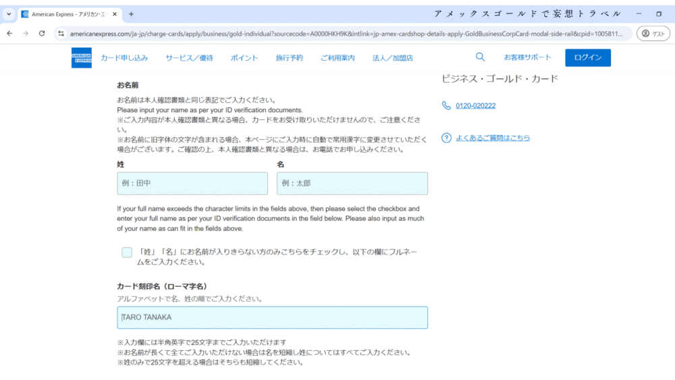Close the American Express tab
The height and width of the screenshot is (380, 675).
coord(115,14)
